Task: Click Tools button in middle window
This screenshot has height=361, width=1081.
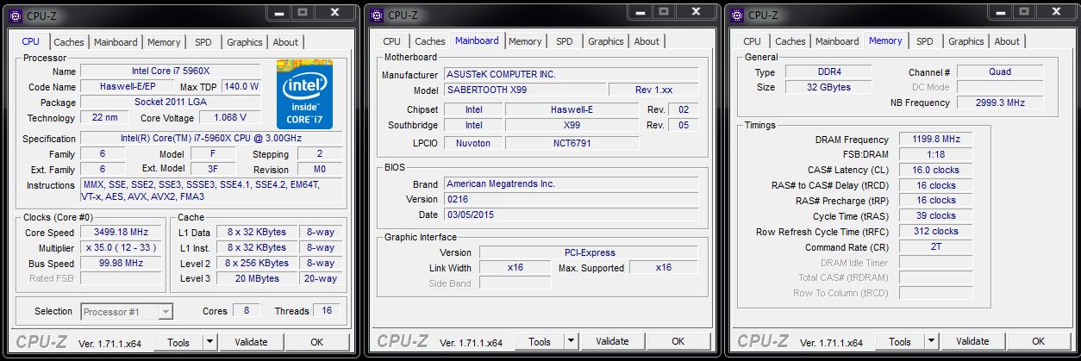Action: click(x=540, y=342)
